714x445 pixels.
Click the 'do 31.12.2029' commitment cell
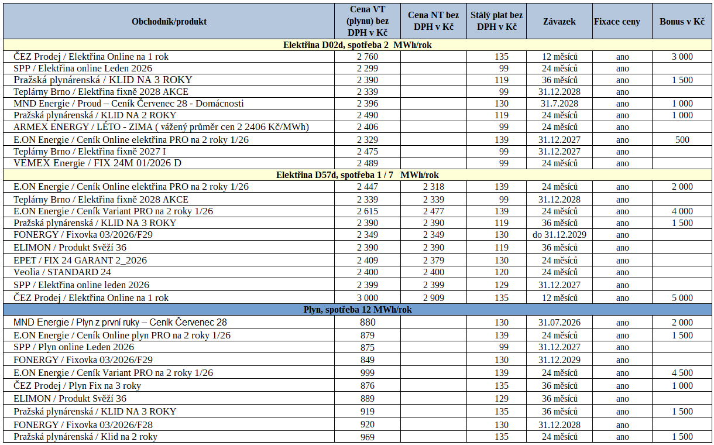[559, 235]
